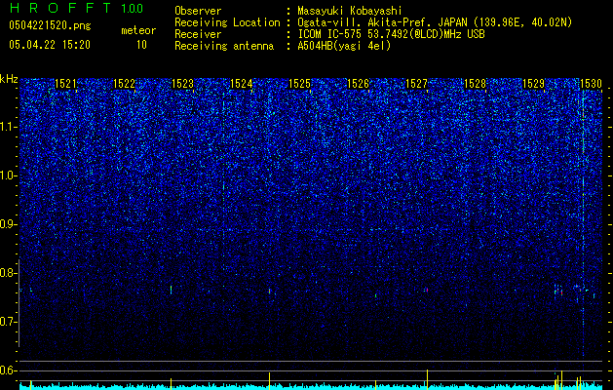Click the HROFFT 1.0.0 title text

pyautogui.click(x=77, y=8)
